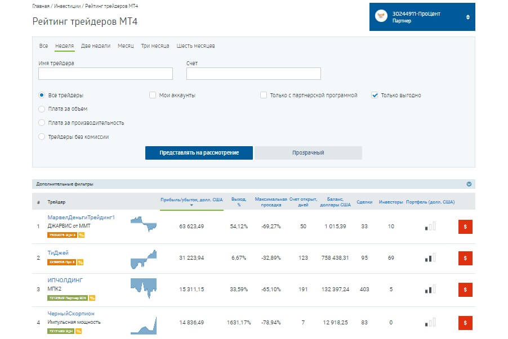Click the partner account avatar icon
The image size is (508, 339).
381,17
